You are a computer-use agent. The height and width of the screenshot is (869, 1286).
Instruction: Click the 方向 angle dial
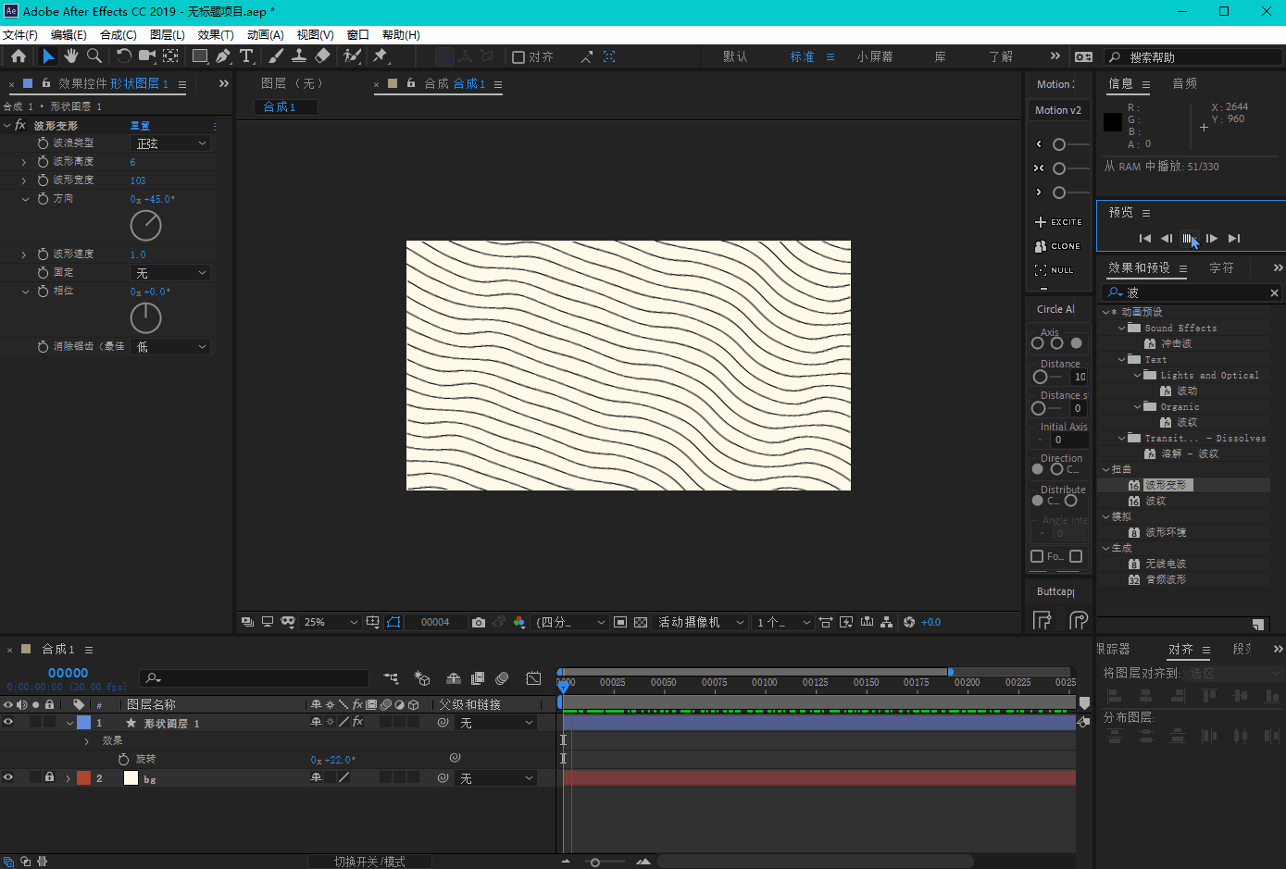point(146,225)
